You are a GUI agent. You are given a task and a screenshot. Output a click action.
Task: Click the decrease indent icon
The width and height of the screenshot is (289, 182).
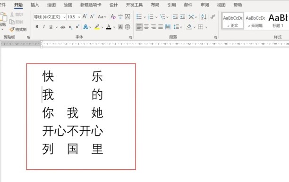coord(175,17)
